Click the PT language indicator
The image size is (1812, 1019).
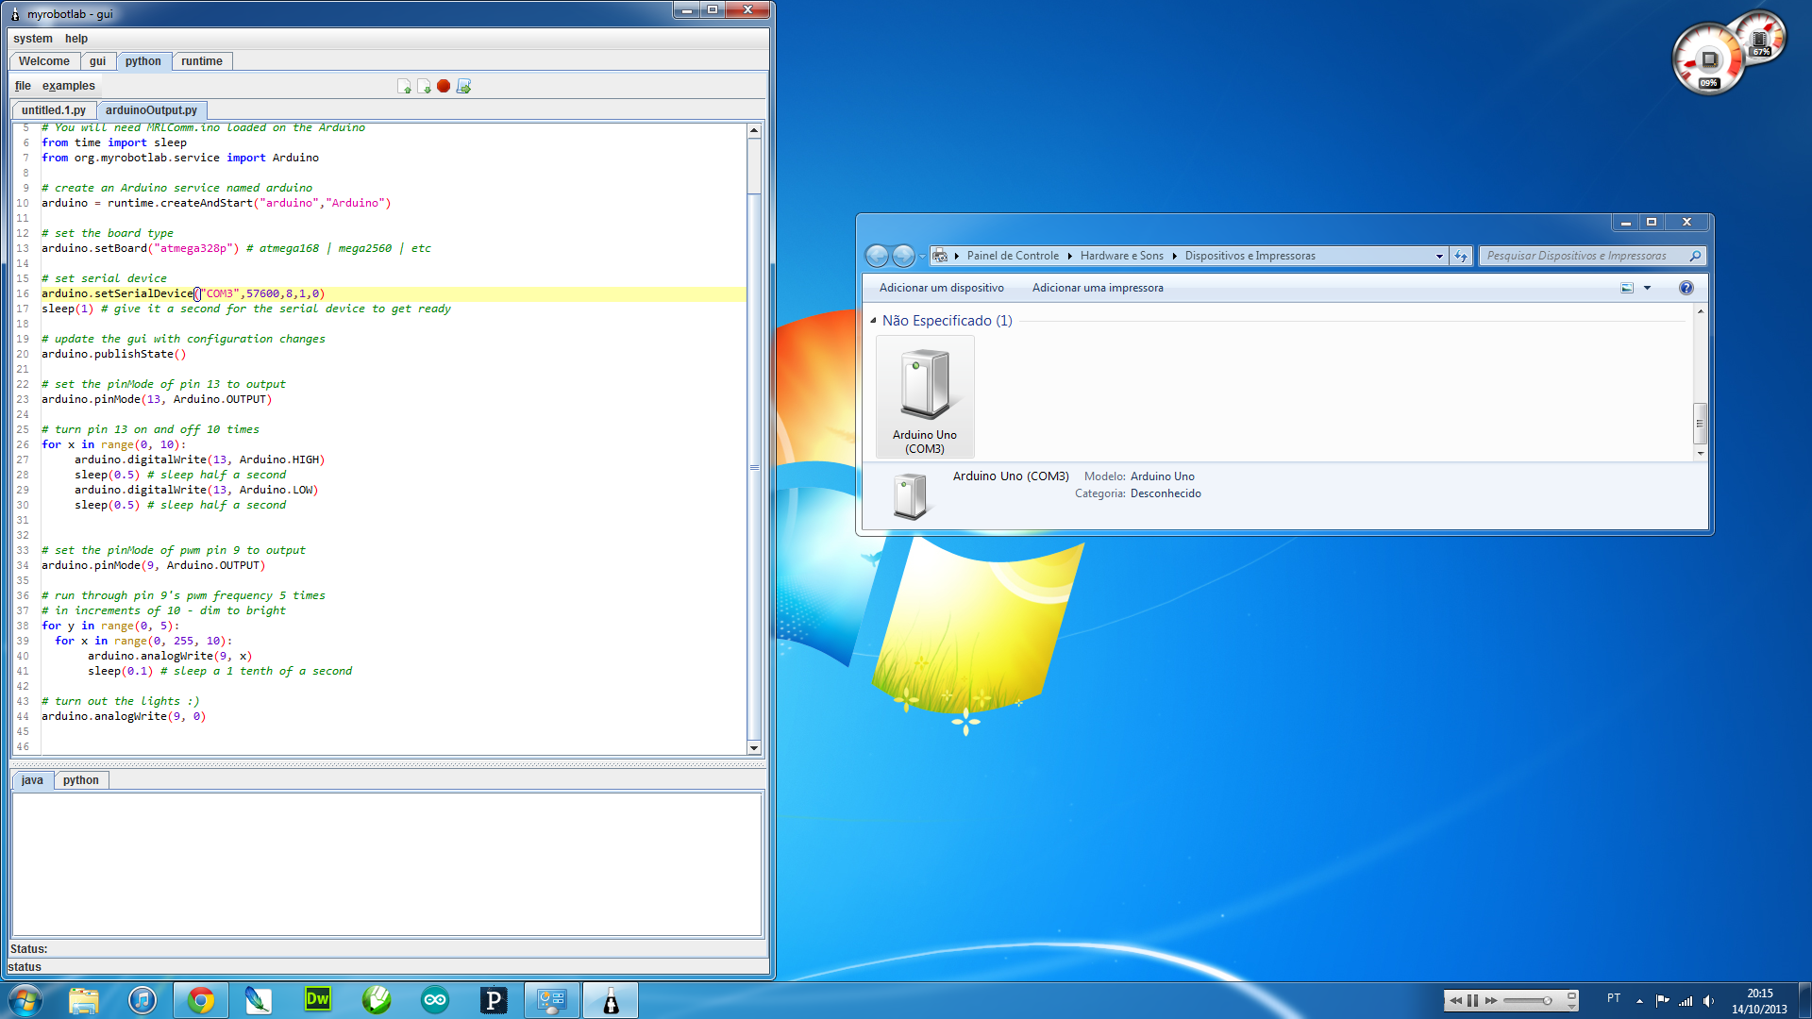pos(1614,998)
